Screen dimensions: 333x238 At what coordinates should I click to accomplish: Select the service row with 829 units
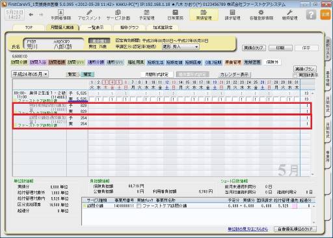click(162, 108)
